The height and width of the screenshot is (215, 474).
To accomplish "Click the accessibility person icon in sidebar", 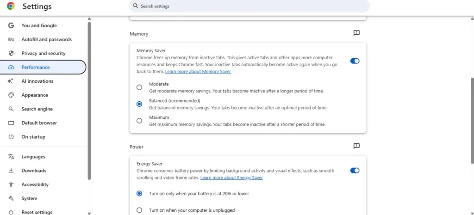I will [x=11, y=184].
